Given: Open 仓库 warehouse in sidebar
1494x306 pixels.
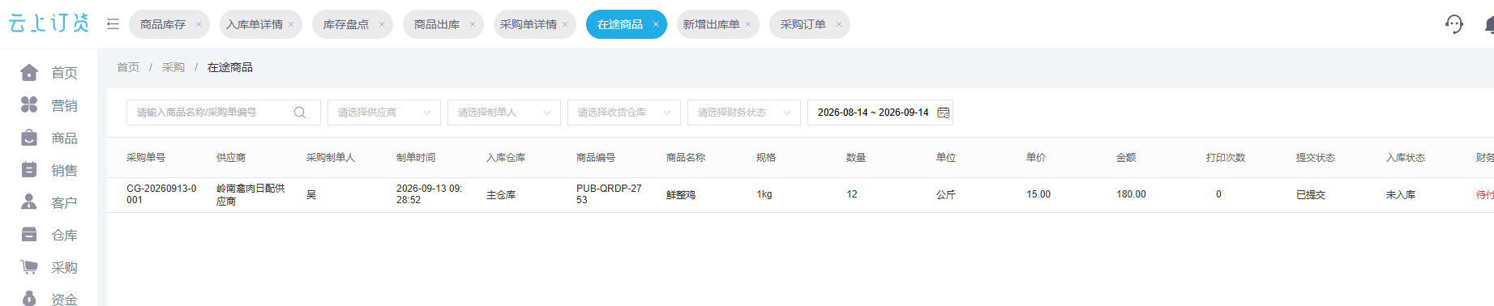Looking at the screenshot, I should [x=64, y=235].
